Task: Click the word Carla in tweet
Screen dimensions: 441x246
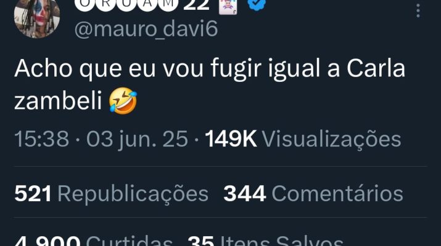Action: (376, 68)
